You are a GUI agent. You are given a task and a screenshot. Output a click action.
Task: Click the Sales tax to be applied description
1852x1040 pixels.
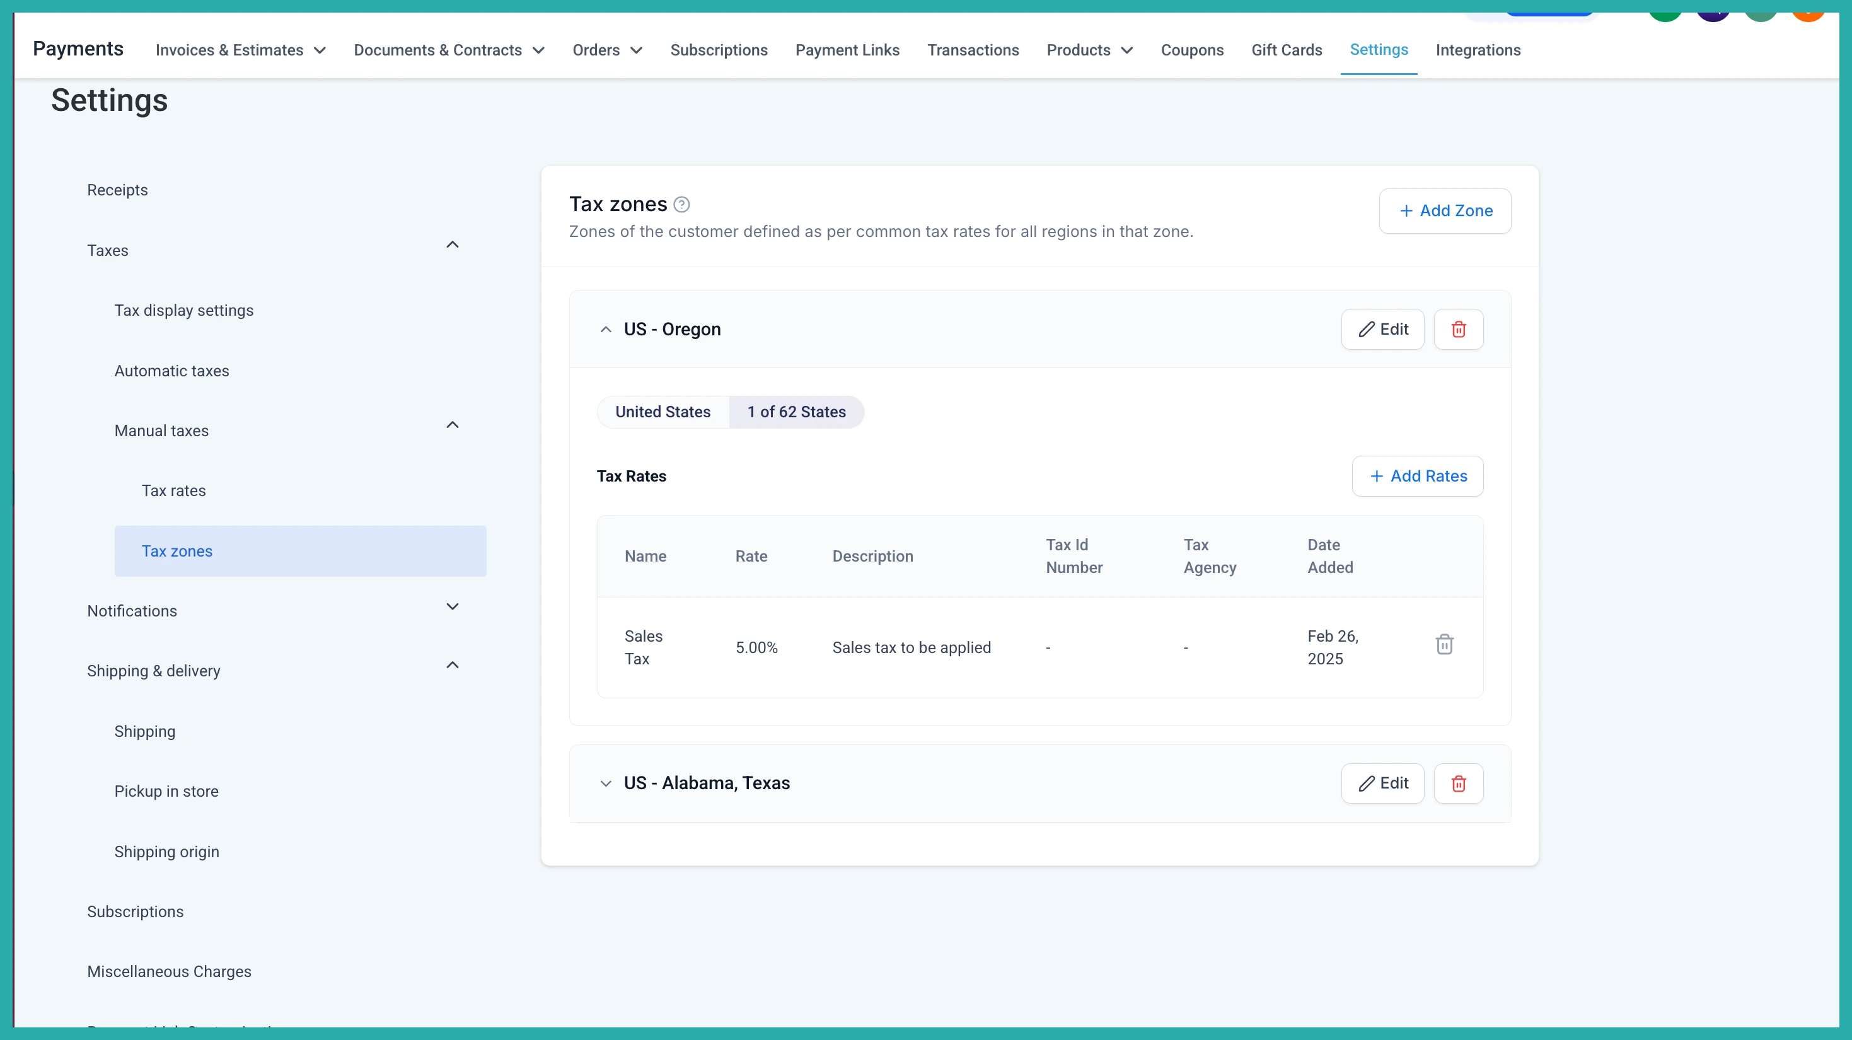[x=911, y=647]
